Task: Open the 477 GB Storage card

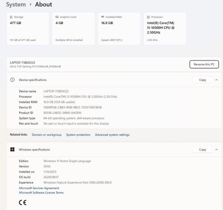Action: pyautogui.click(x=28, y=28)
